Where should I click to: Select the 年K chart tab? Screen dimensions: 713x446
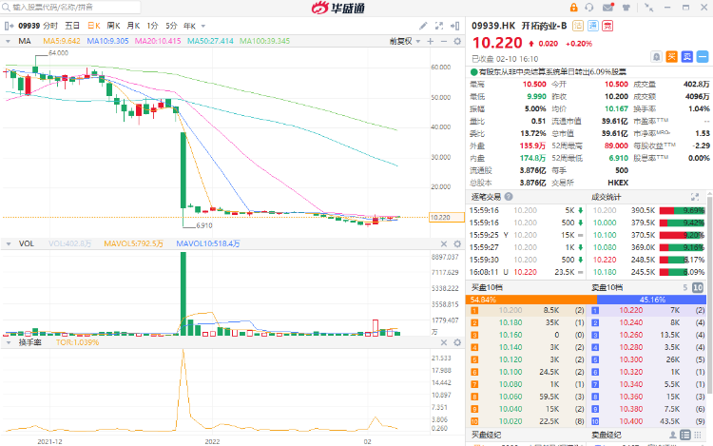[x=189, y=26]
